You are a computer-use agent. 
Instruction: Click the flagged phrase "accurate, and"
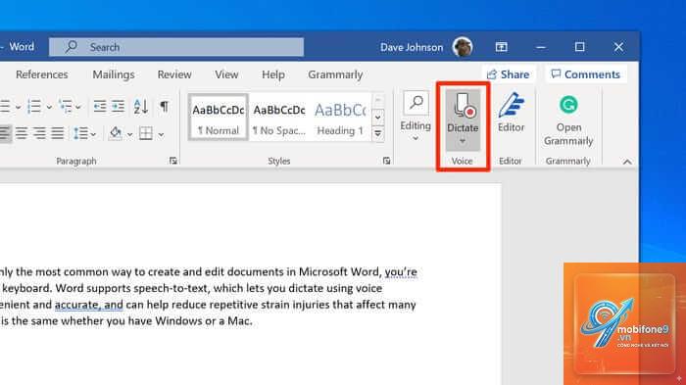point(89,305)
